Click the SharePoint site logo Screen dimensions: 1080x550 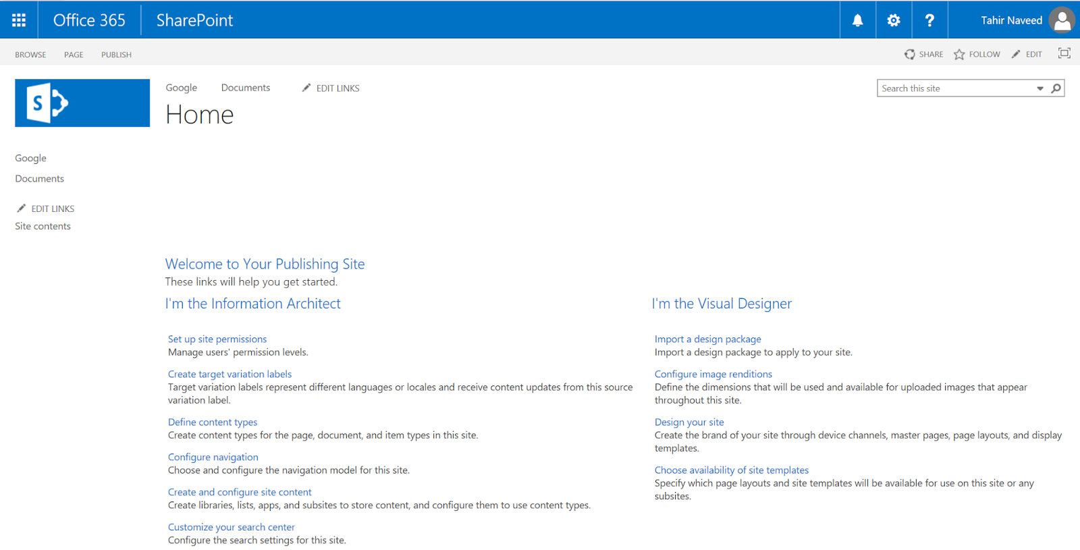tap(82, 103)
